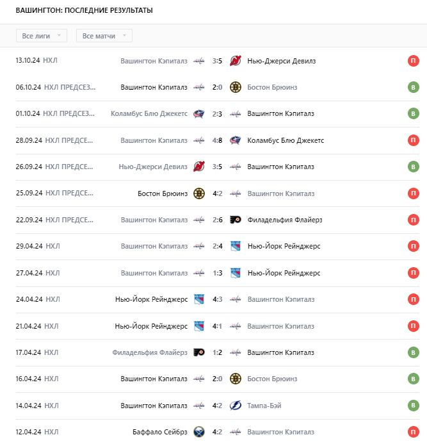Click Boston Bruins logo in 06.10.24 match
This screenshot has width=427, height=444.
coord(235,87)
